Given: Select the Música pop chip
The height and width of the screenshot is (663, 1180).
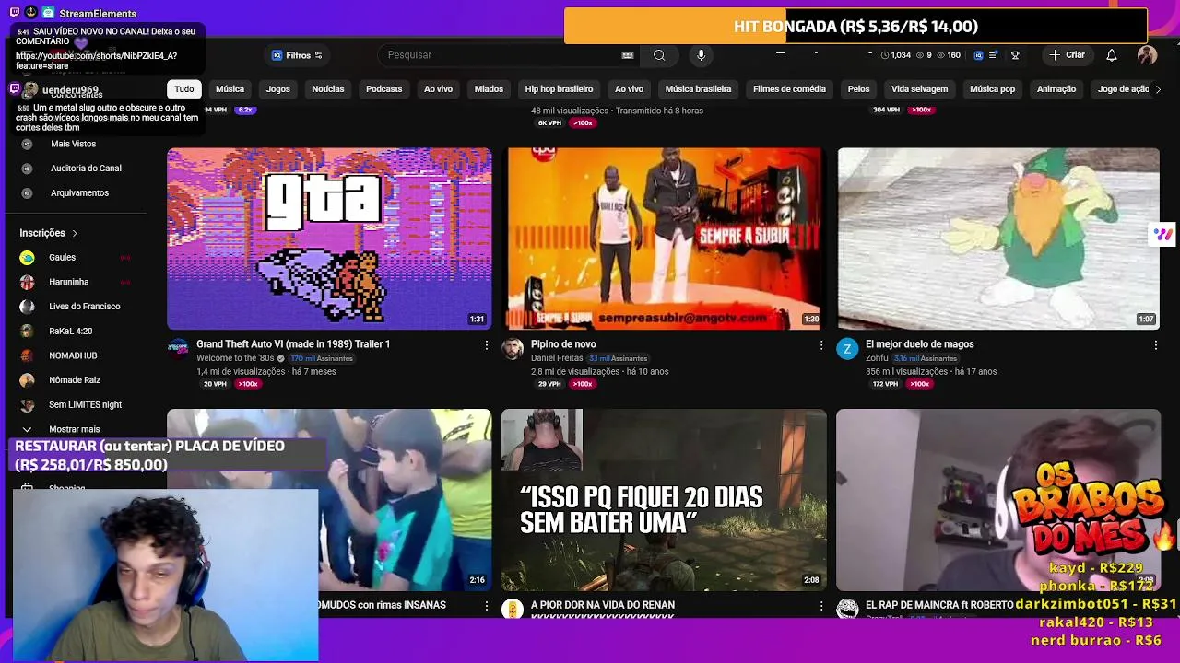Looking at the screenshot, I should click(x=992, y=89).
